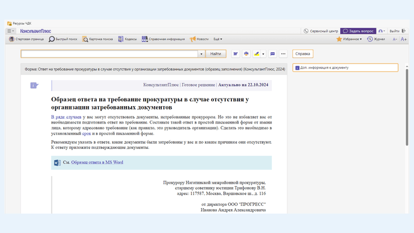This screenshot has width=414, height=233.
Task: Open 'Образец ответа в MS Word' link
Action: click(x=97, y=162)
